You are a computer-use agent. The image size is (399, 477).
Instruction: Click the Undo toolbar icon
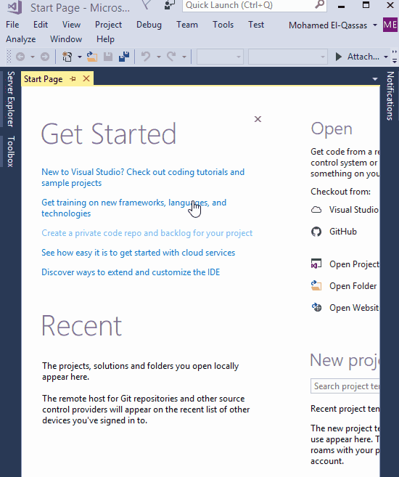[x=146, y=57]
